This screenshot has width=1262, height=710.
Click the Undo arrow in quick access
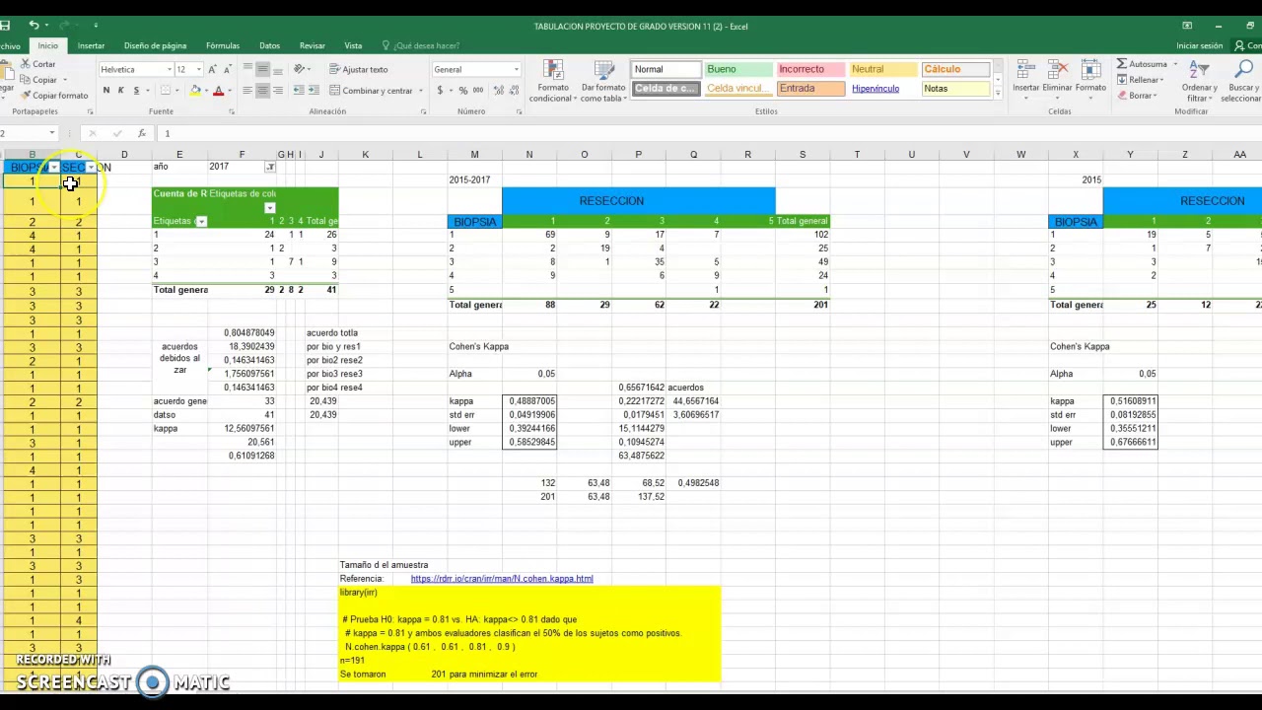pos(34,26)
